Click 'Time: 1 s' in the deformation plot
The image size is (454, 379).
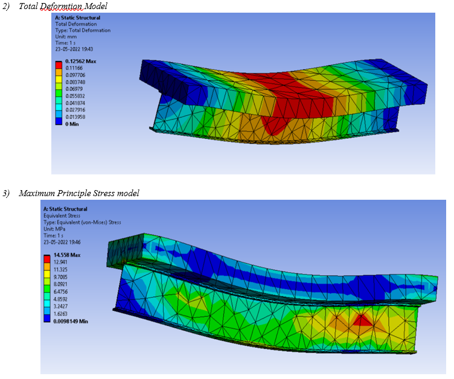(x=65, y=43)
